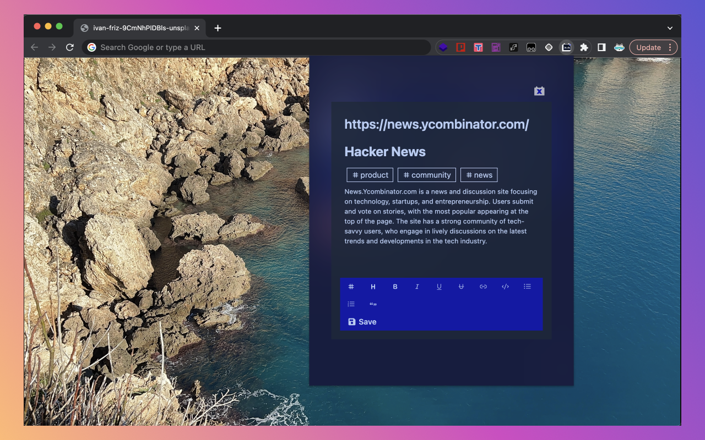Click the active bookmark extension icon
This screenshot has height=440, width=705.
pos(566,47)
